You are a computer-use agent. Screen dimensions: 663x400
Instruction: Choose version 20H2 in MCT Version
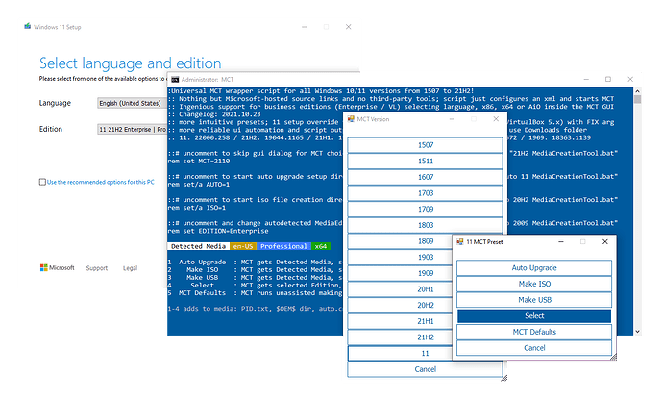click(400, 305)
